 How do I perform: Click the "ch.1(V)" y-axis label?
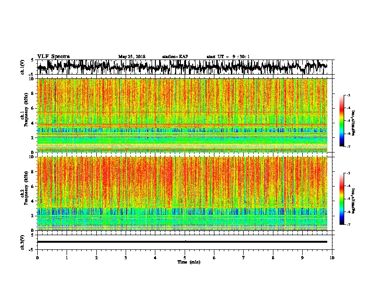point(23,67)
